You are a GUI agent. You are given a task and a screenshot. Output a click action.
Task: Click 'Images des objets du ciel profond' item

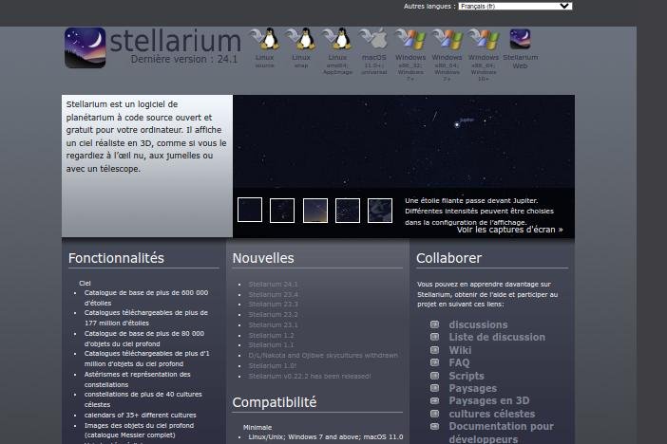coord(139,431)
